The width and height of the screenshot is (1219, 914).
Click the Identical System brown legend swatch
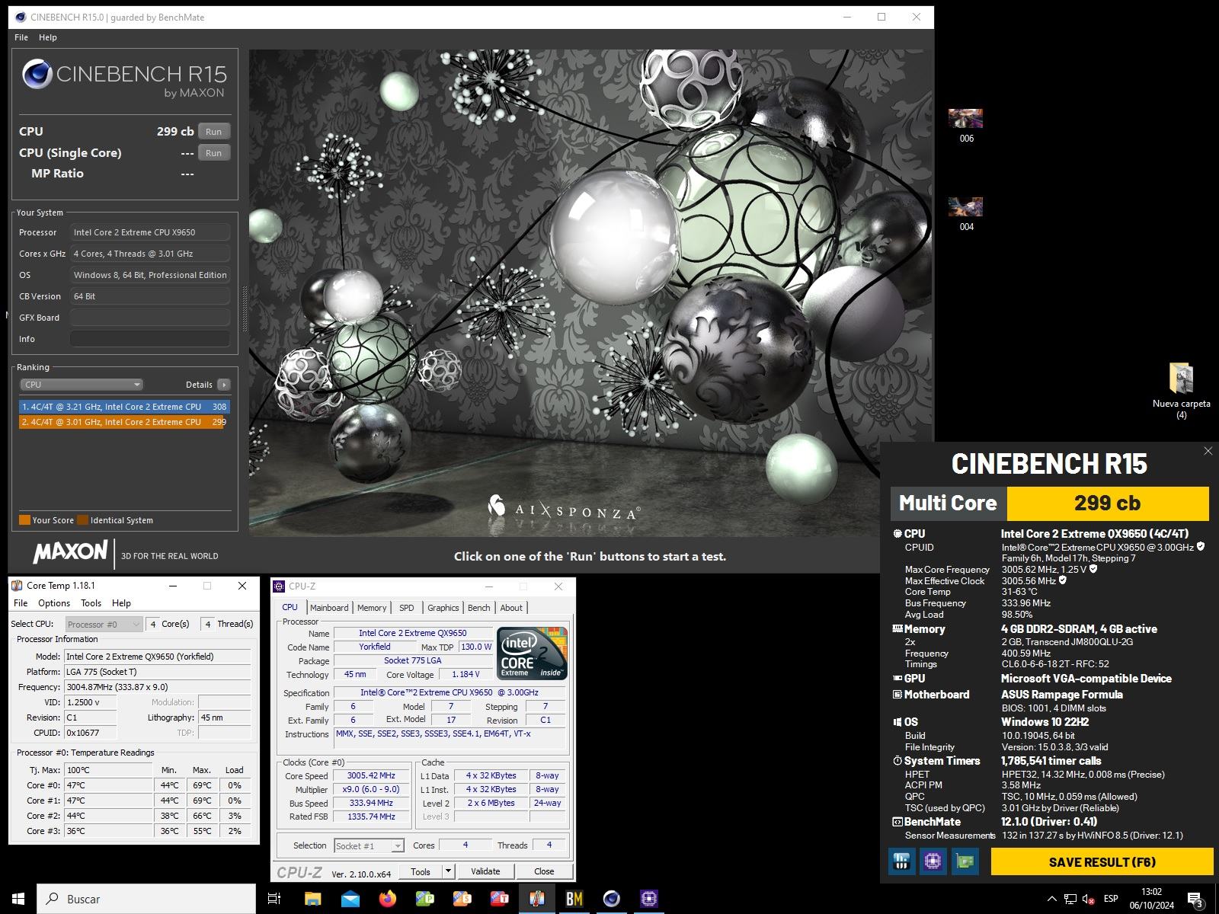tap(82, 520)
